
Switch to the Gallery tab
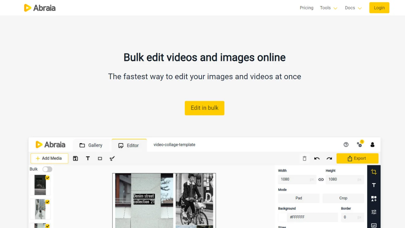coord(91,145)
